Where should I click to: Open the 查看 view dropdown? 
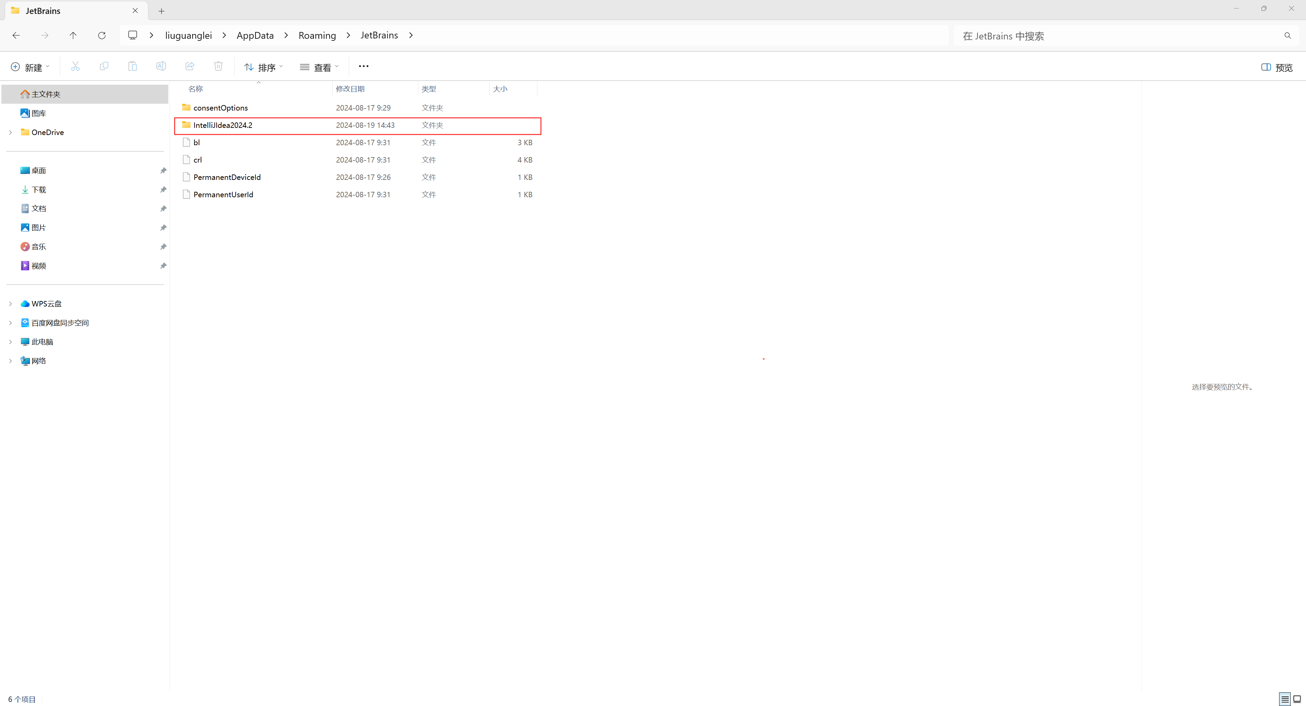click(x=319, y=67)
